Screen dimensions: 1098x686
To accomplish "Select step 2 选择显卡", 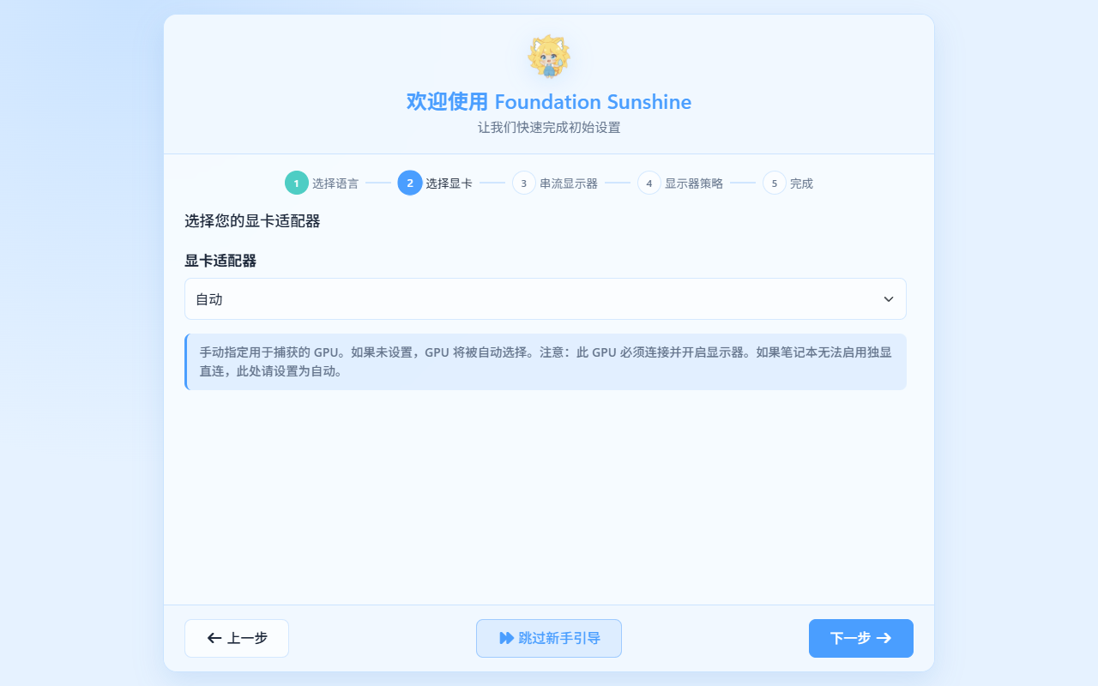I will click(x=436, y=183).
